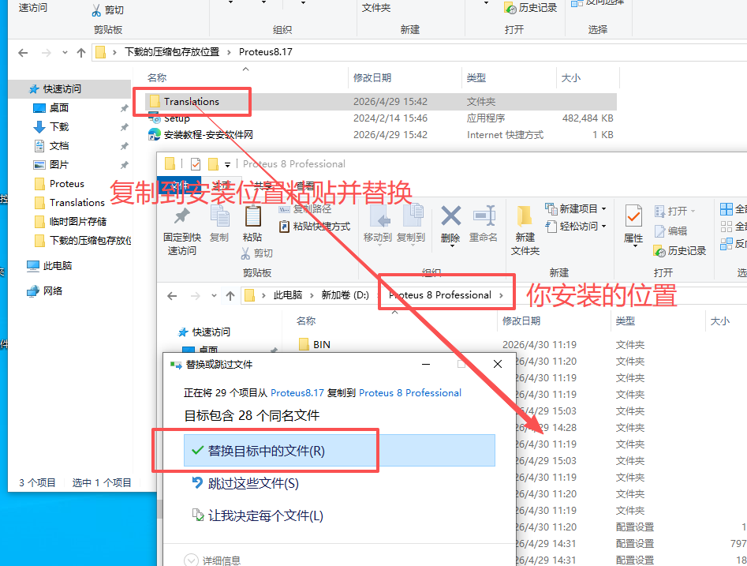The height and width of the screenshot is (566, 747).
Task: Click the 粘贴 clipboard icon in the front ribbon
Action: click(x=252, y=216)
